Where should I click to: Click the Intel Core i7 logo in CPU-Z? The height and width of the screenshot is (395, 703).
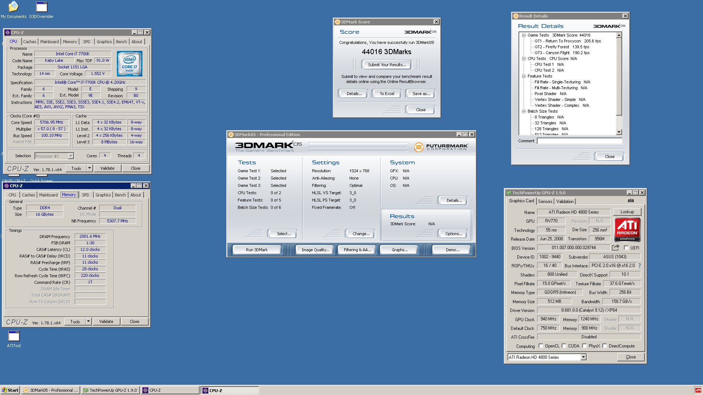click(130, 64)
